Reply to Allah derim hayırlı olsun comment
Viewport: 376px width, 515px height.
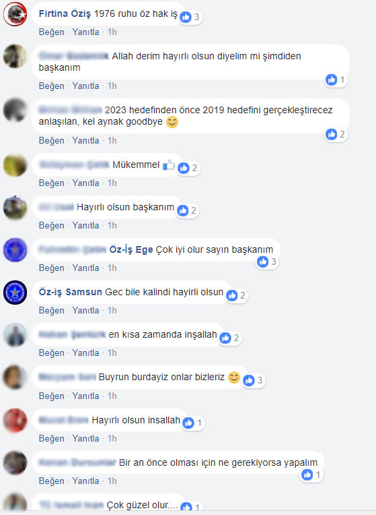(x=85, y=86)
